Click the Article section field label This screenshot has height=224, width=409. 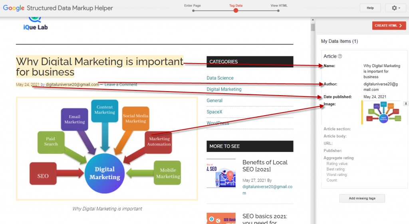[337, 129]
